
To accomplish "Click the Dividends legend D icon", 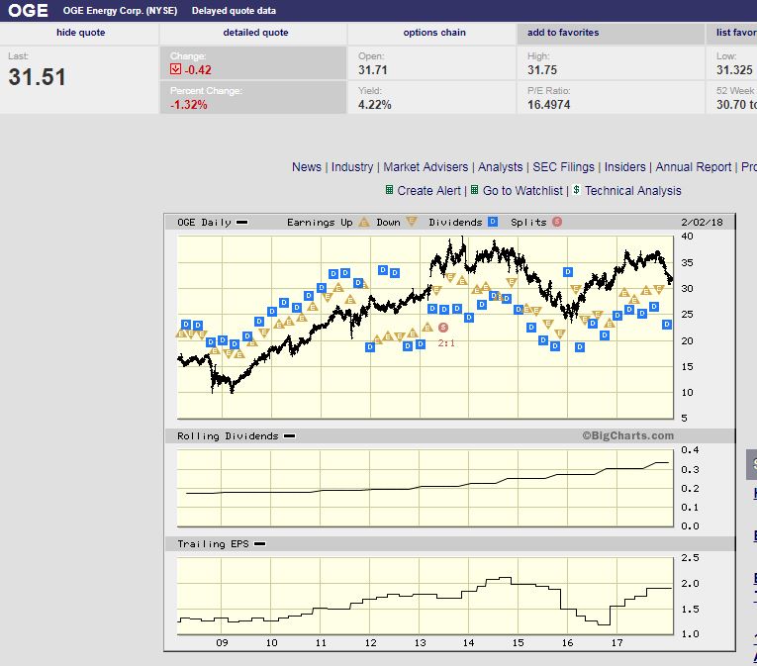I will click(x=493, y=222).
